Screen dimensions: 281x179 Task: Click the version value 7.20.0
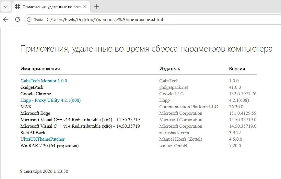pyautogui.click(x=235, y=146)
